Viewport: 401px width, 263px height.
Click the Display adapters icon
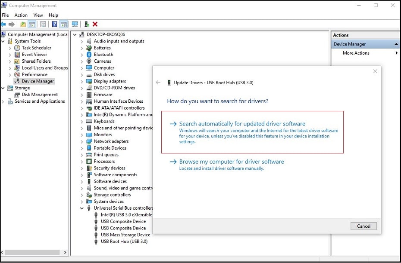tap(89, 81)
